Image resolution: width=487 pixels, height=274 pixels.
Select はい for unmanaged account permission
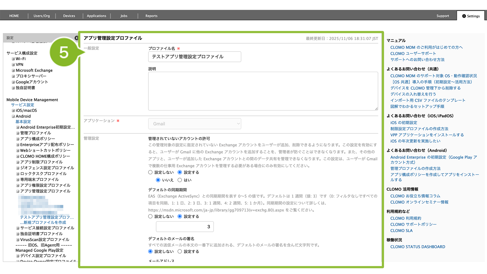pyautogui.click(x=180, y=180)
